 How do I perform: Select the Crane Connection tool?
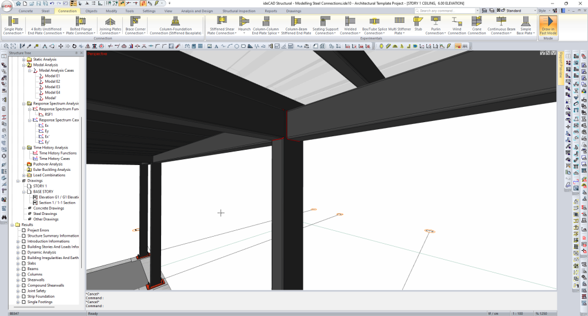coord(476,22)
